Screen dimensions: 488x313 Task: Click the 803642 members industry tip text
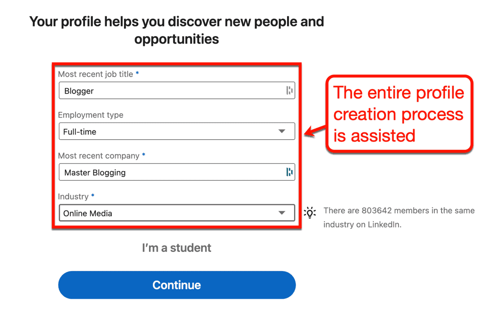[399, 217]
